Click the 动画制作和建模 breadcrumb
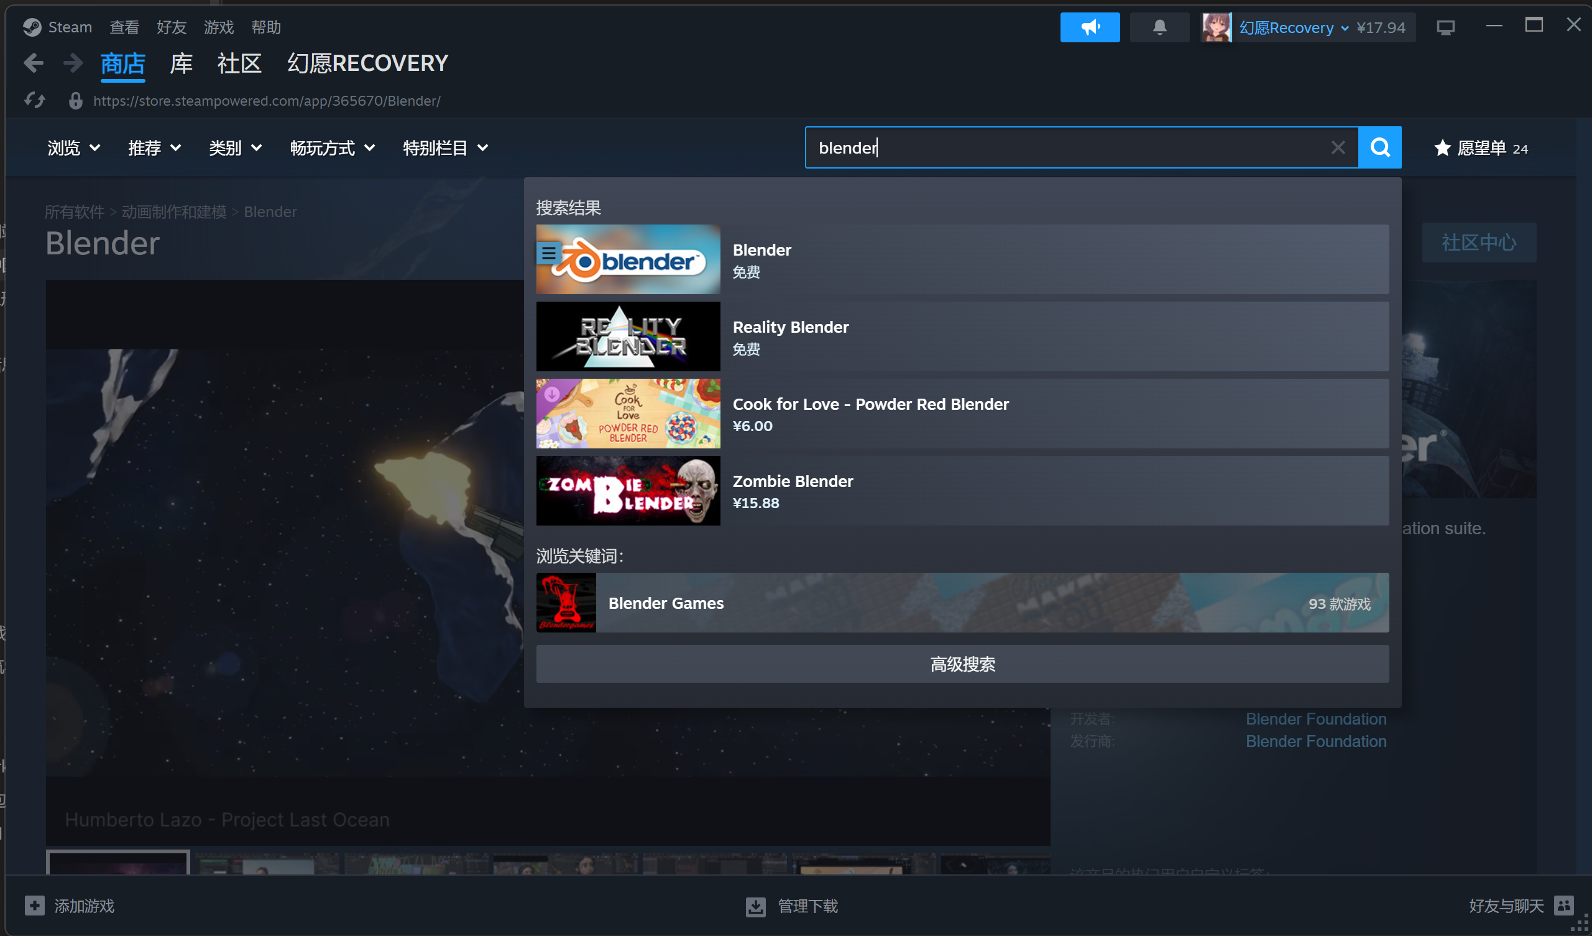The image size is (1592, 936). click(x=173, y=211)
